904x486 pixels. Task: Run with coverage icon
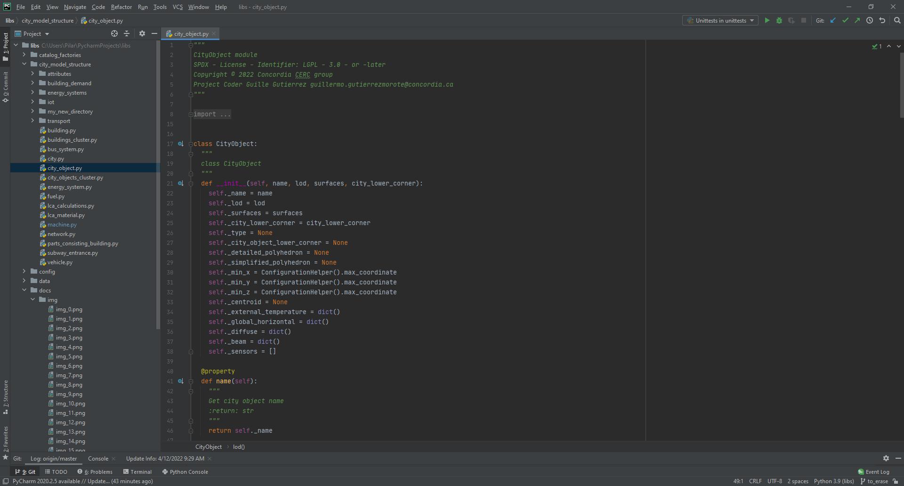click(x=791, y=20)
